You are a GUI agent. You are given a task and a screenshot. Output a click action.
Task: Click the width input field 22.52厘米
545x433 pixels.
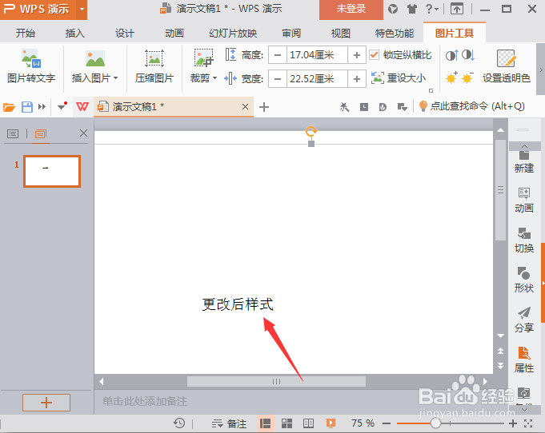317,79
